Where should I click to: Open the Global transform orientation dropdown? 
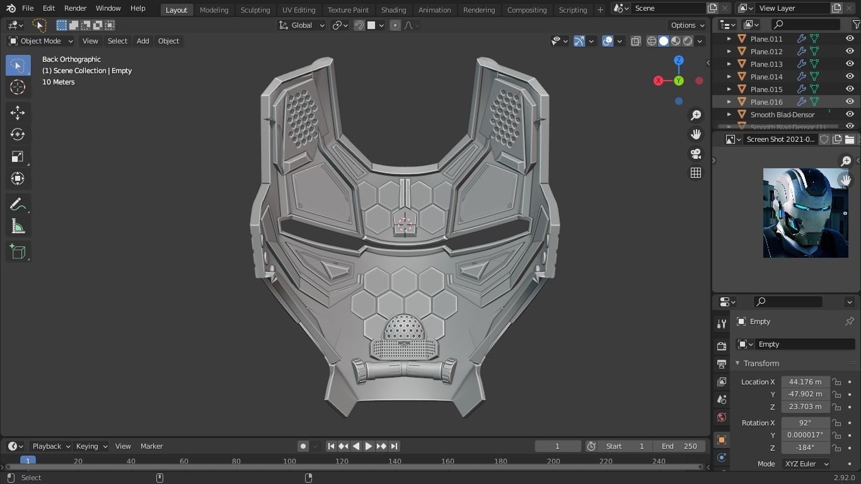pyautogui.click(x=302, y=25)
